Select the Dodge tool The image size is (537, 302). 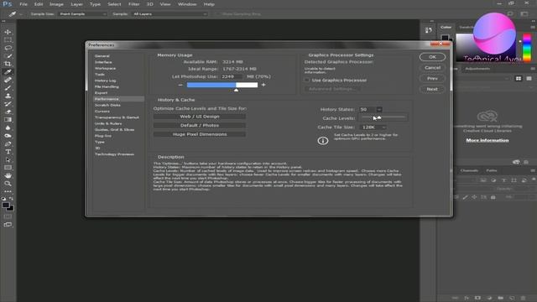[x=8, y=136]
